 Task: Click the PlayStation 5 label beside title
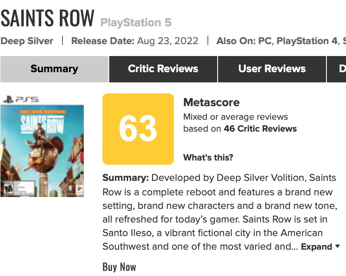pyautogui.click(x=136, y=23)
